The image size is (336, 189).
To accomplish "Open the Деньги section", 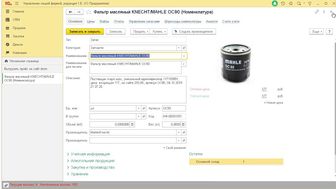I will [x=18, y=45].
